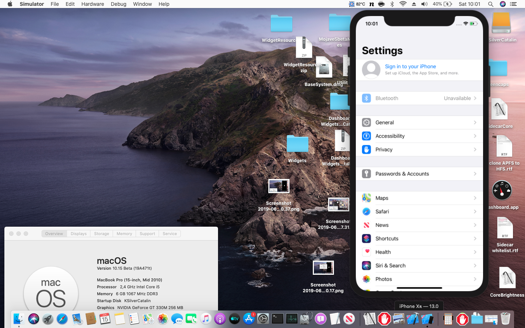Tap the Maps icon in iOS Settings list
This screenshot has width=525, height=328.
coord(366,198)
